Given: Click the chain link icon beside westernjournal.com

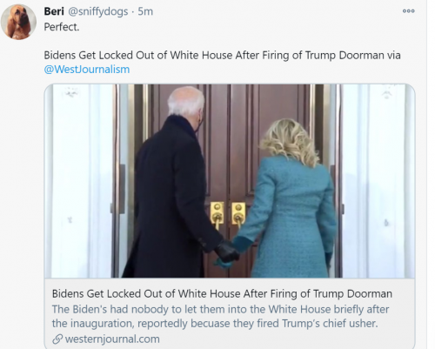Looking at the screenshot, I should coord(57,339).
